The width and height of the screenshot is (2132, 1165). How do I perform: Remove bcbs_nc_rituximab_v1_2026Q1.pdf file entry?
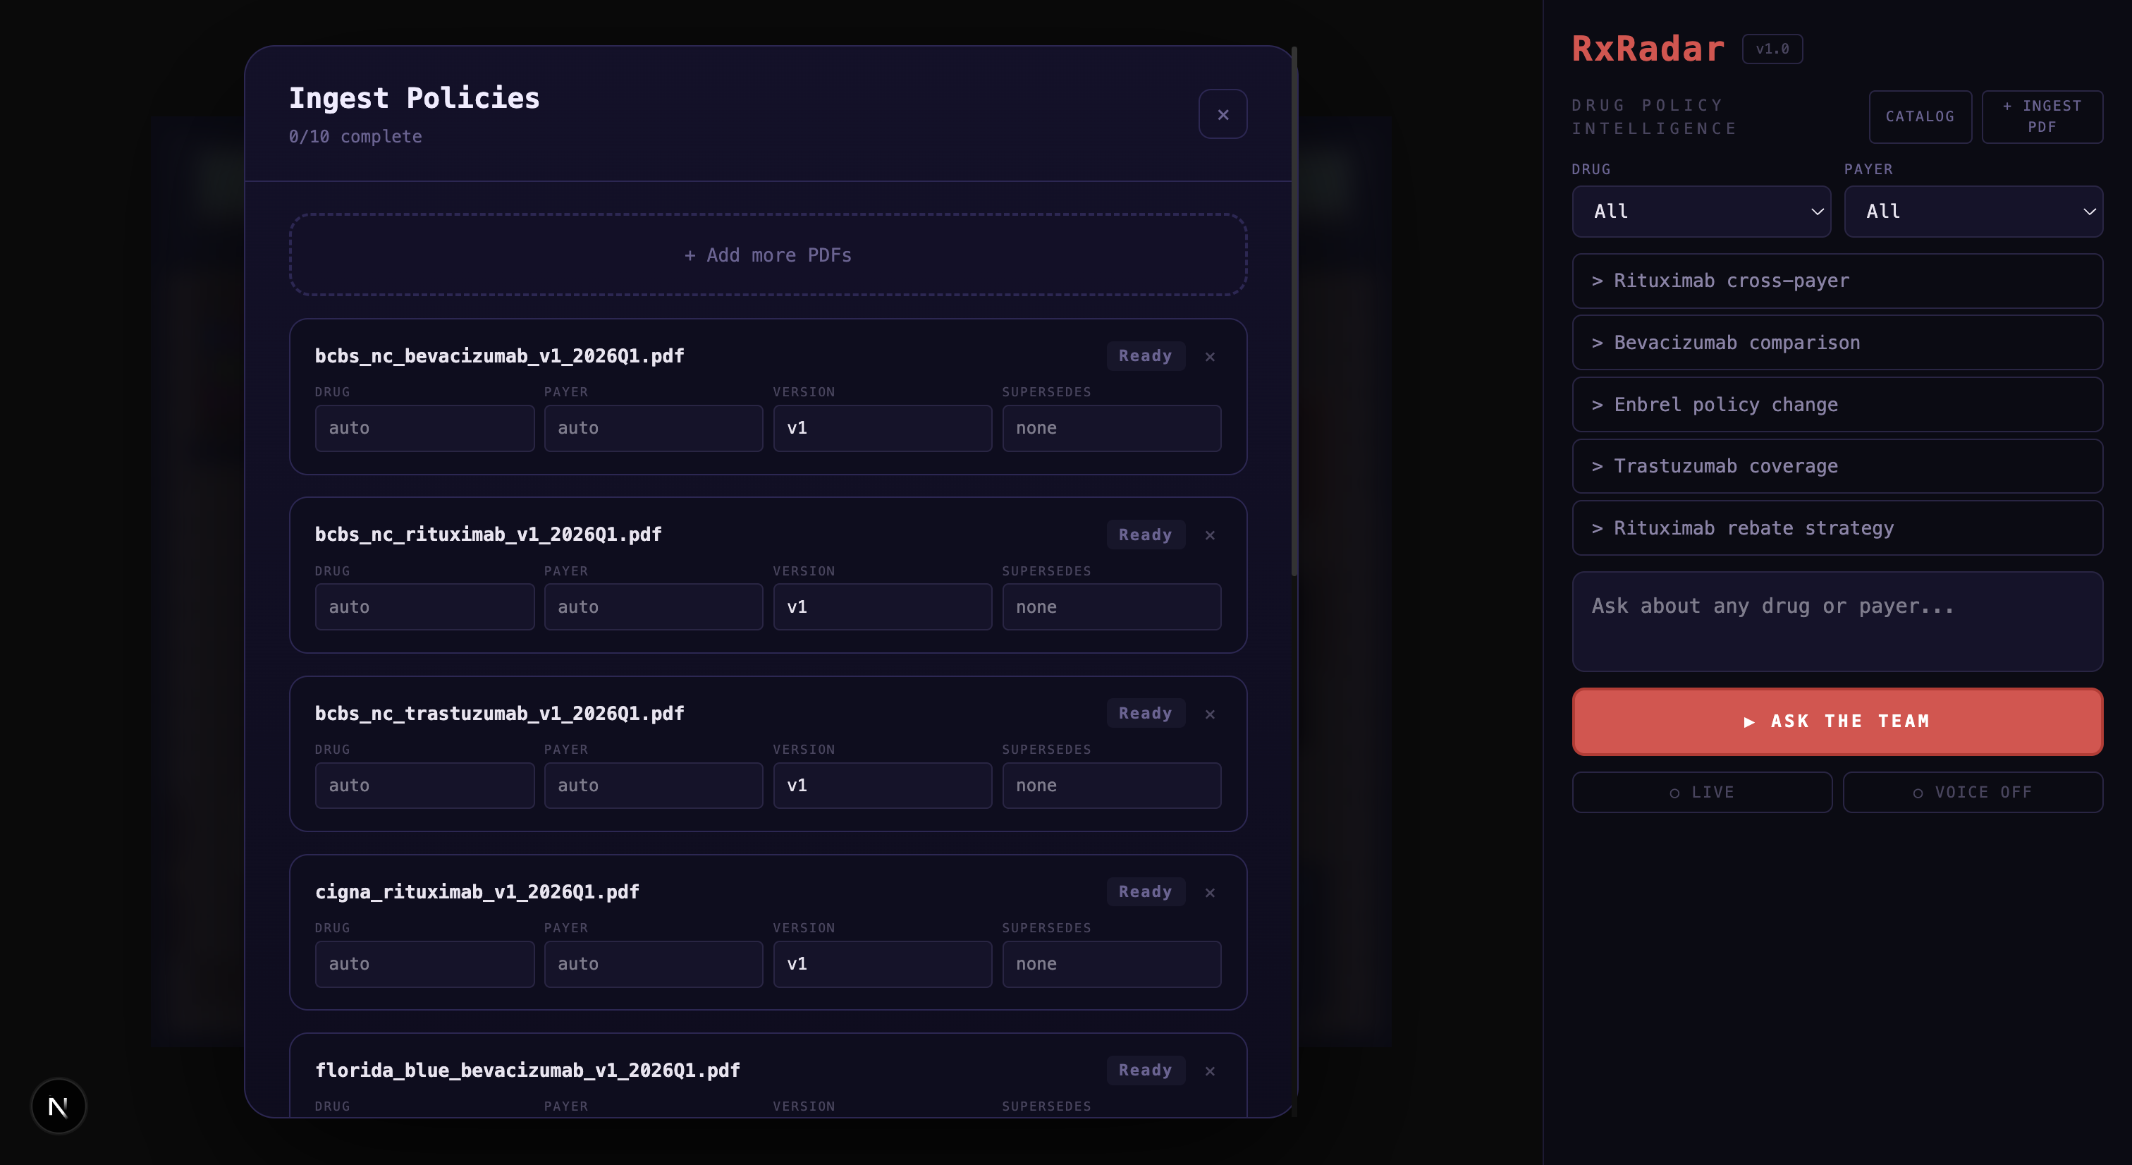[x=1209, y=535]
